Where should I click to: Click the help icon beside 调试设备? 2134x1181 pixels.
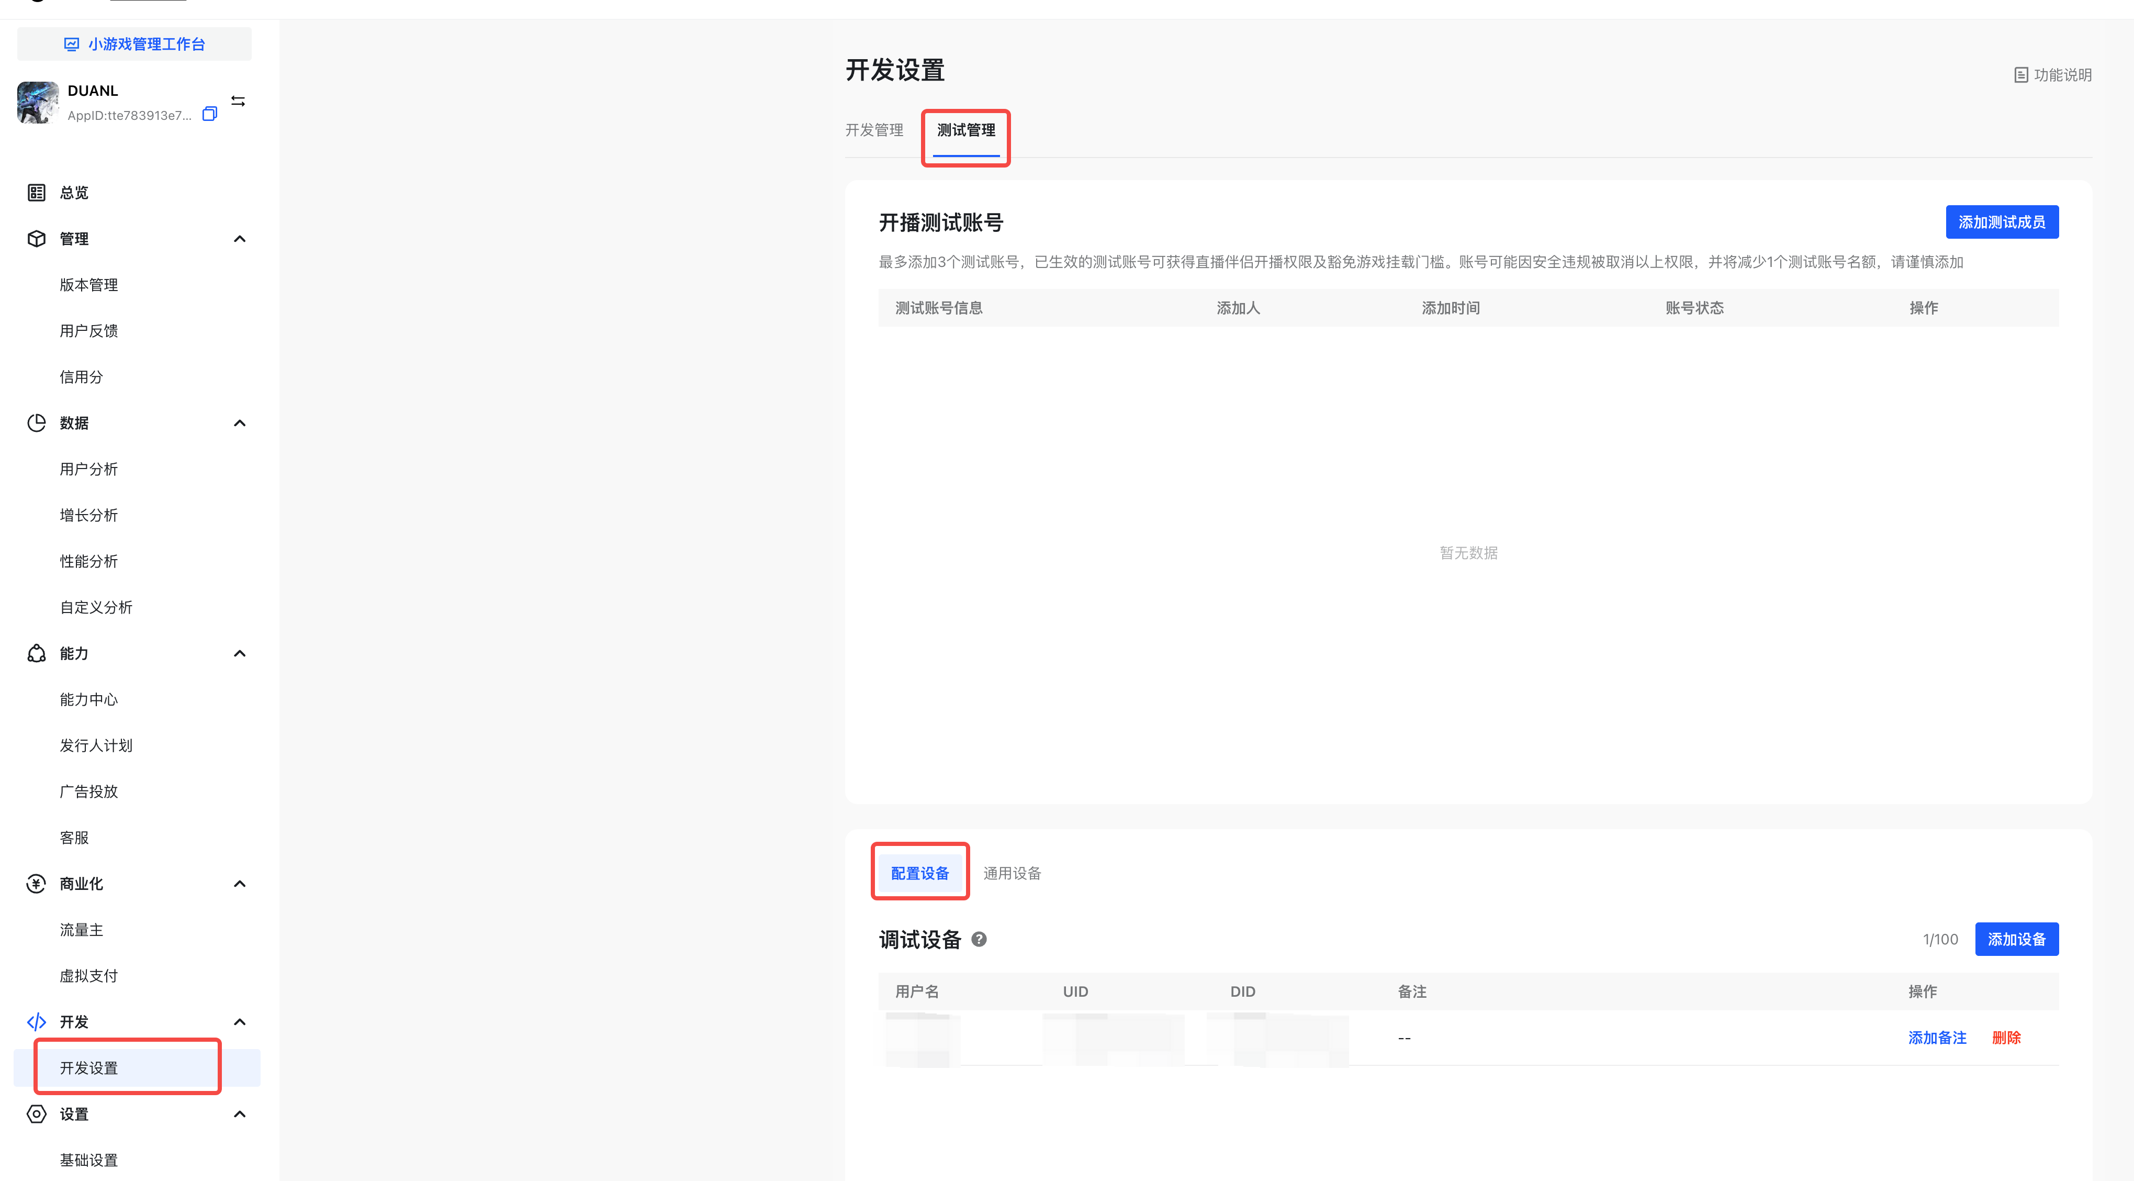tap(979, 939)
